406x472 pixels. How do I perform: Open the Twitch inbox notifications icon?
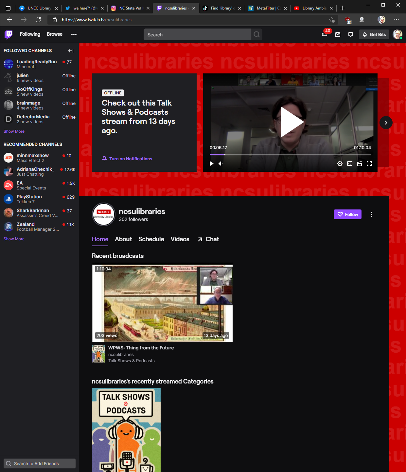tap(338, 34)
